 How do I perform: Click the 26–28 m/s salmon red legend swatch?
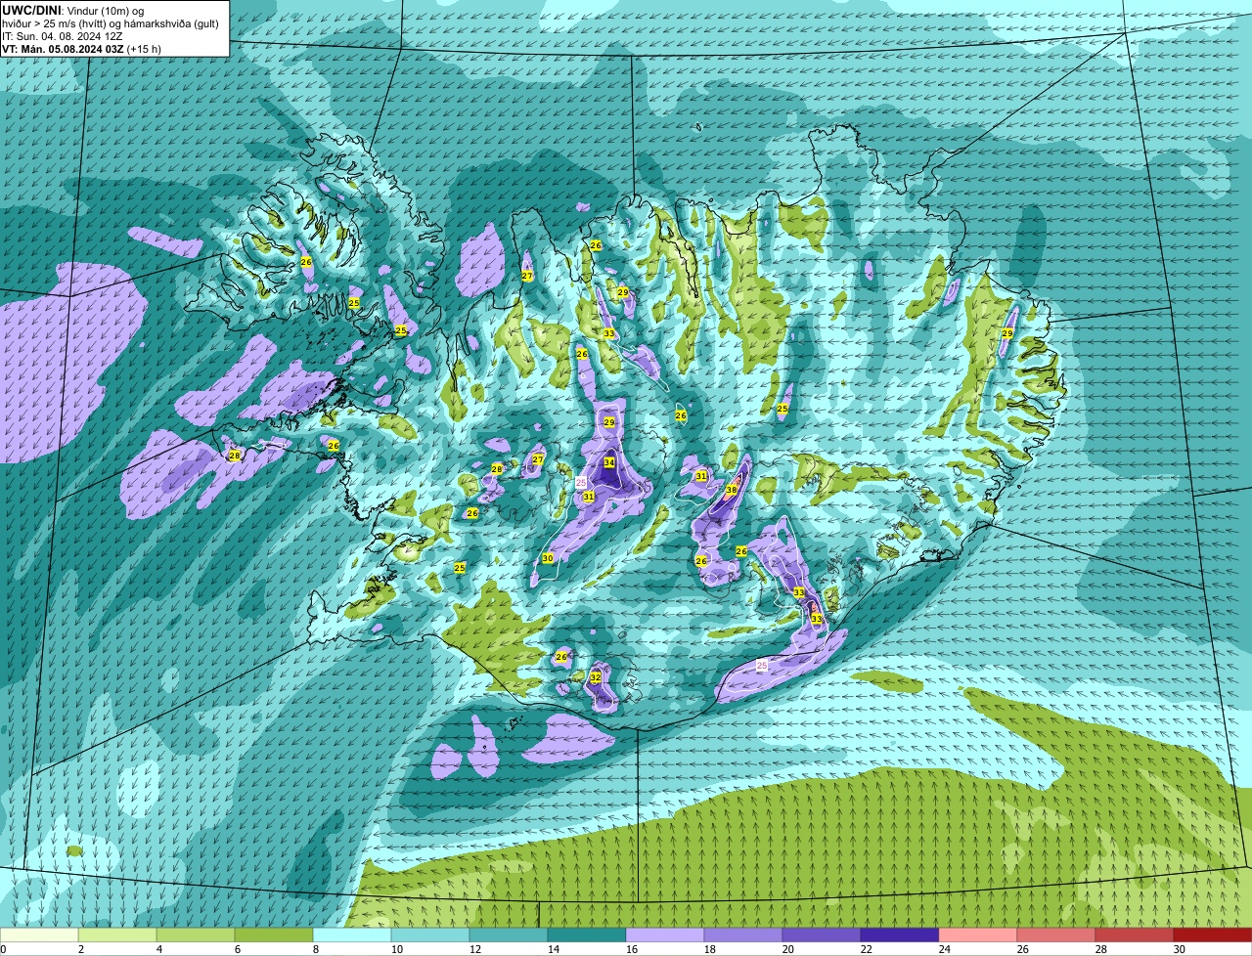click(1056, 935)
